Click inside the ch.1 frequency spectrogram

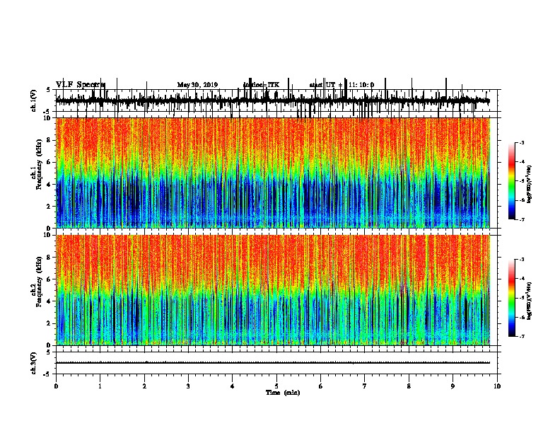pos(273,173)
